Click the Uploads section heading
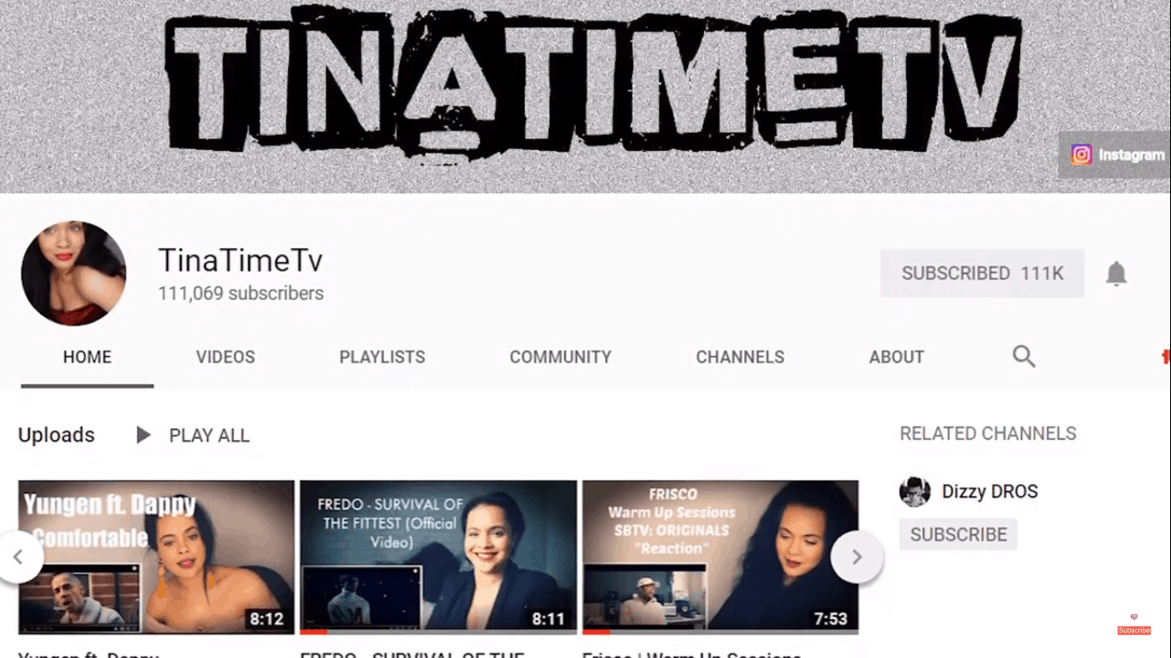 [57, 435]
